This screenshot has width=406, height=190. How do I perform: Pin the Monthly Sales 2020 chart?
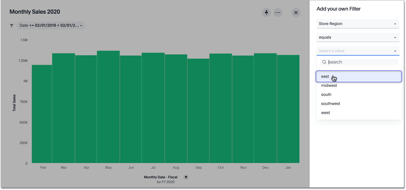click(266, 12)
